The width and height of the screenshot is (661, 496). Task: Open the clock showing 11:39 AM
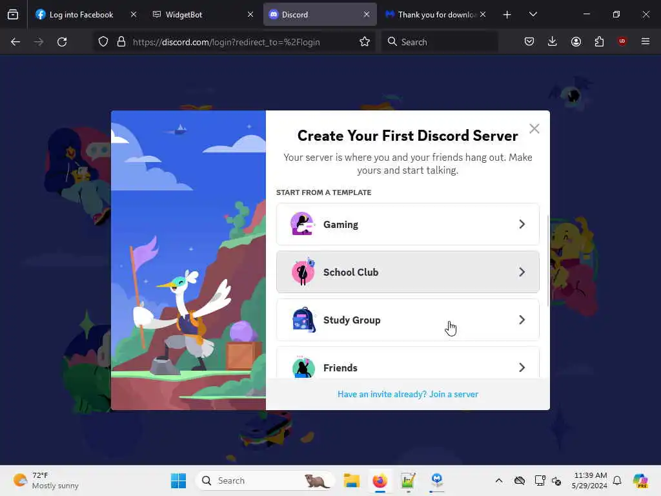point(589,480)
